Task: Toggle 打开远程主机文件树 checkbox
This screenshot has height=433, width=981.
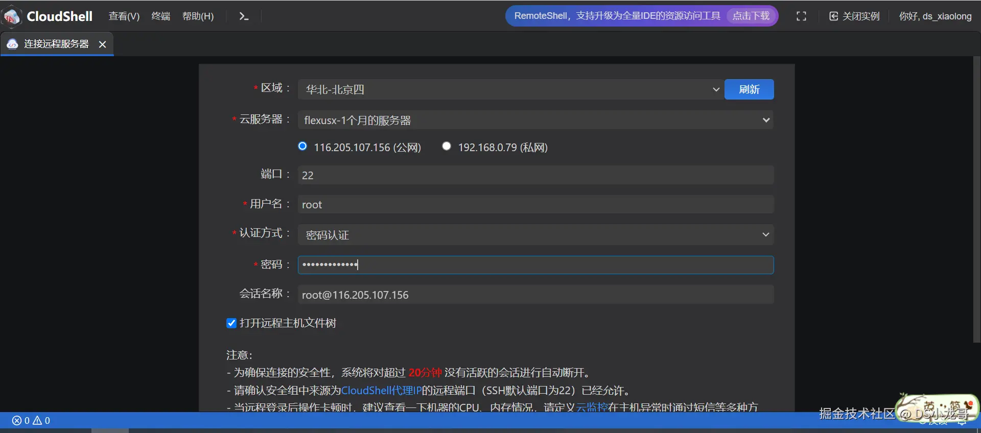Action: click(231, 323)
